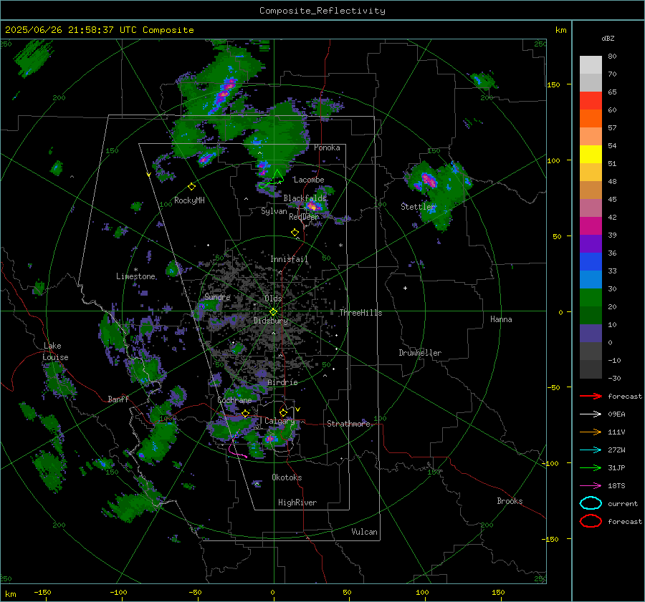The width and height of the screenshot is (645, 602).
Task: Click the yellow diamond marker below Cochrane
Action: 246,413
